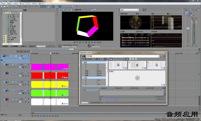
Task: Click the loop playback icon in timeline transport
Action: [35, 116]
